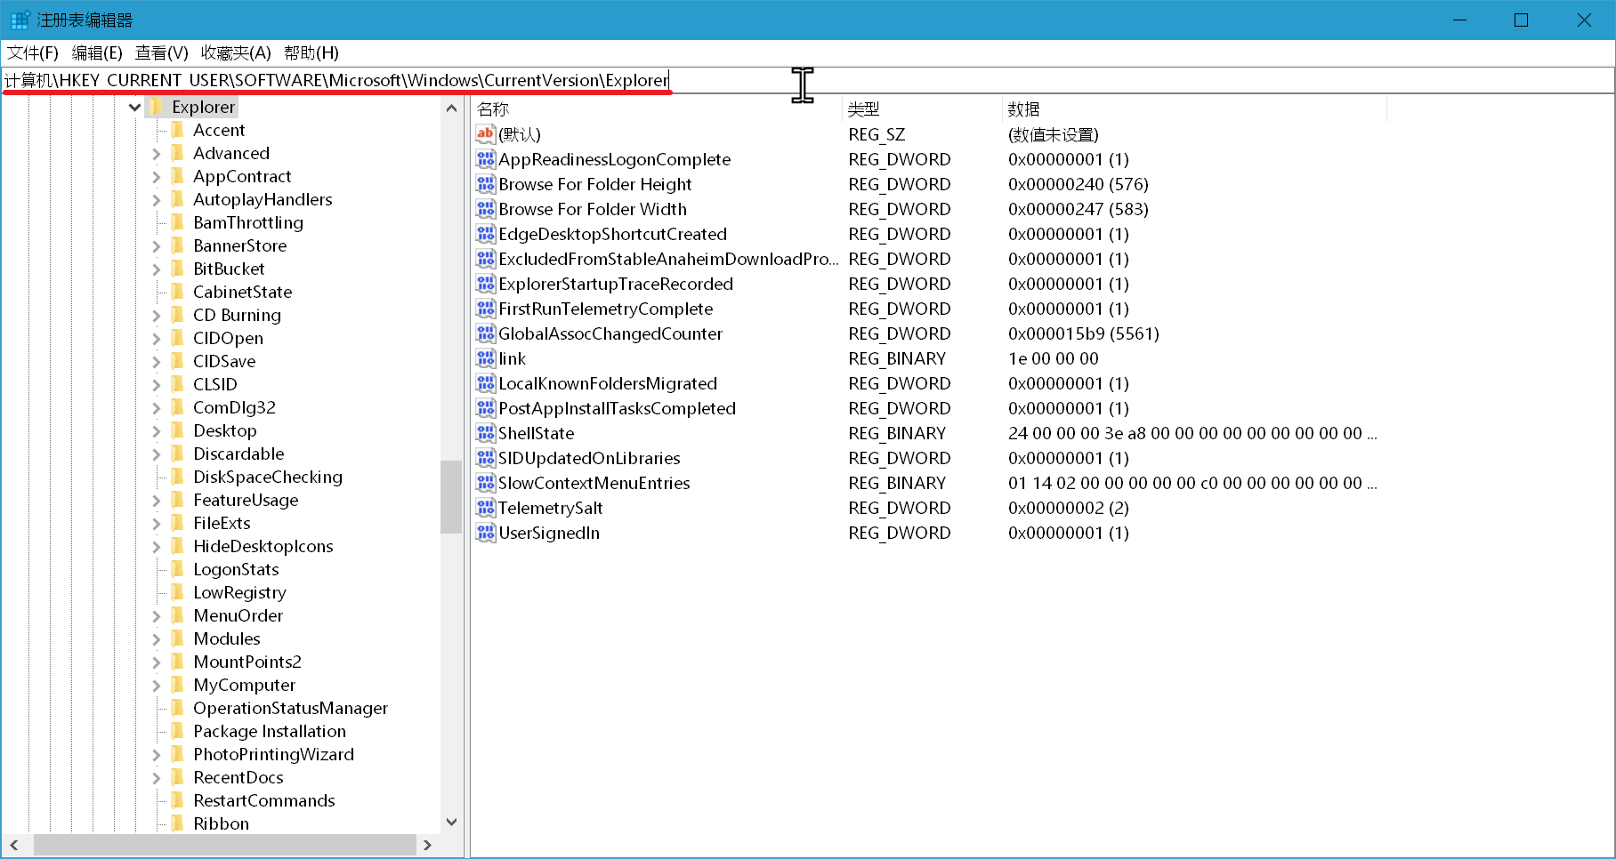This screenshot has width=1616, height=859.
Task: Open the 收藏夹(A) menu
Action: [x=235, y=53]
